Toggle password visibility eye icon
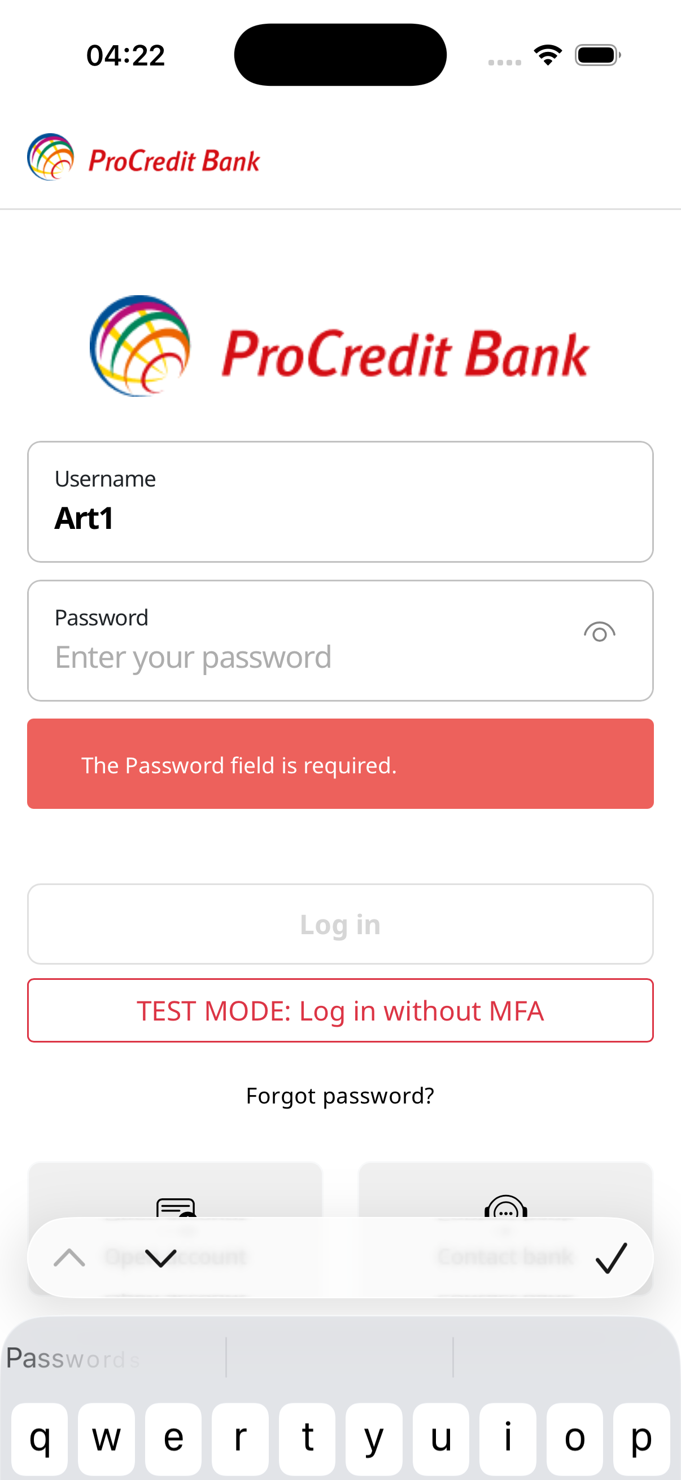 pos(599,633)
